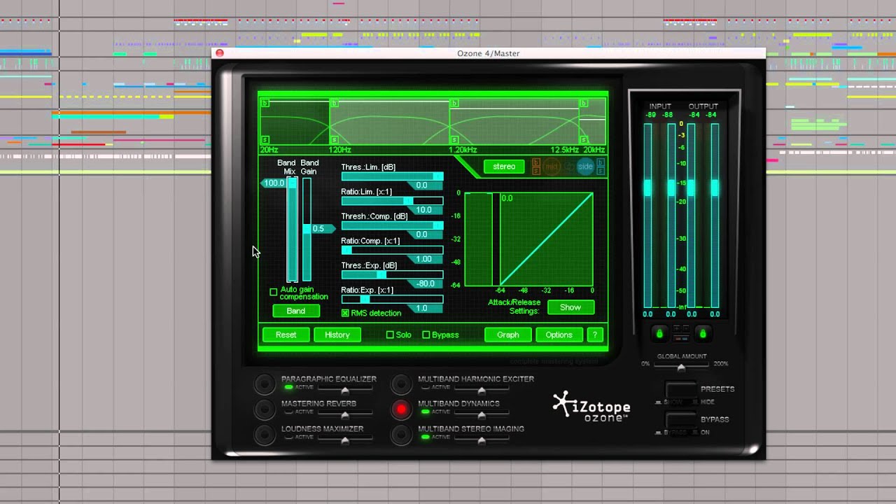Click the Reset button
Screen dimensions: 896x504
pos(286,335)
